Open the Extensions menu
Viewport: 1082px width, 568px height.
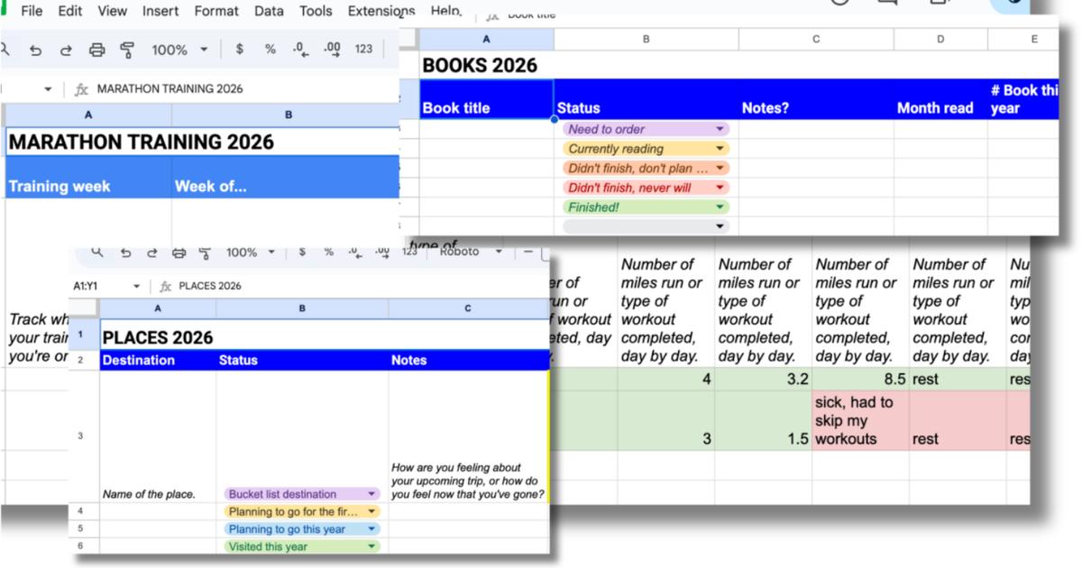[381, 12]
